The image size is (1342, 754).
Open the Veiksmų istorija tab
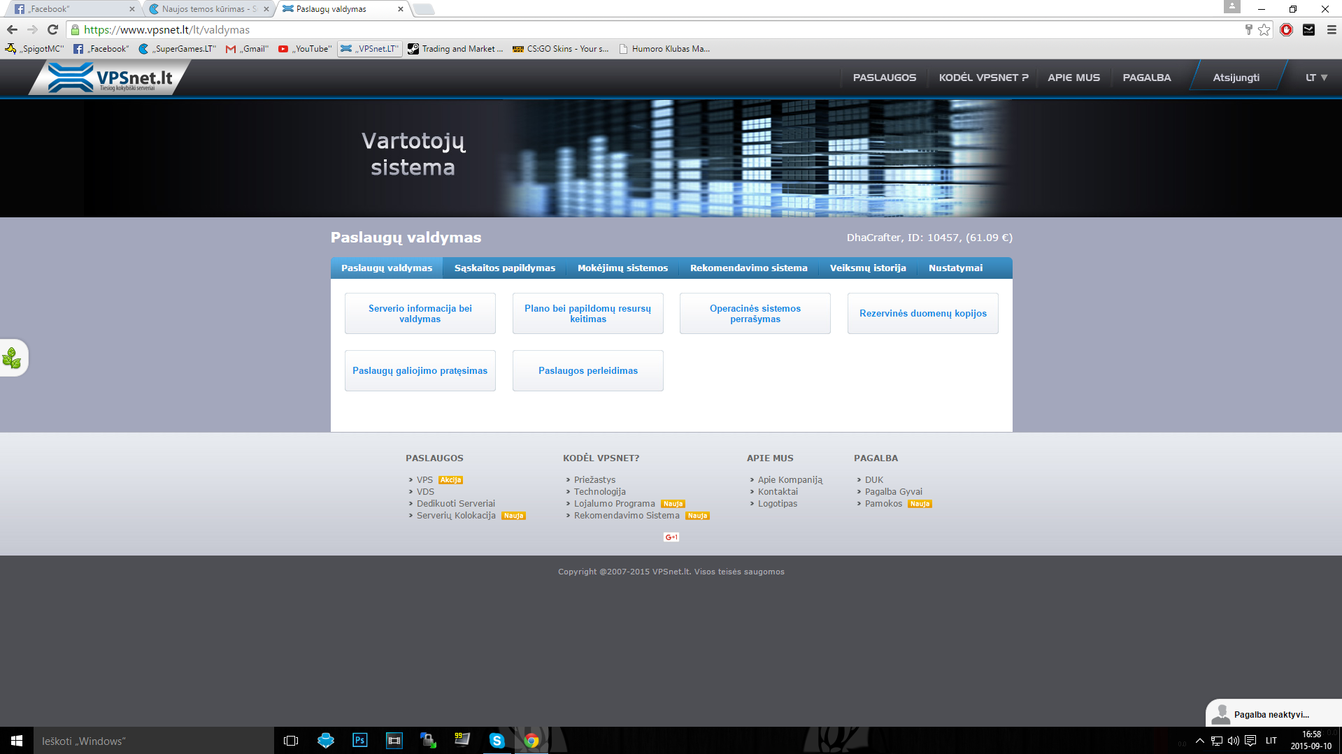[868, 268]
